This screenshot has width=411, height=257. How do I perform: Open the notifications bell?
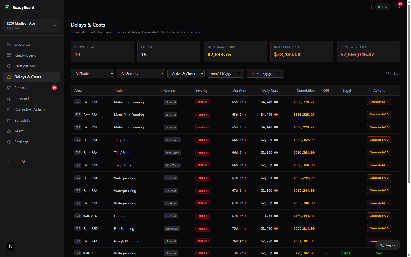pyautogui.click(x=398, y=7)
